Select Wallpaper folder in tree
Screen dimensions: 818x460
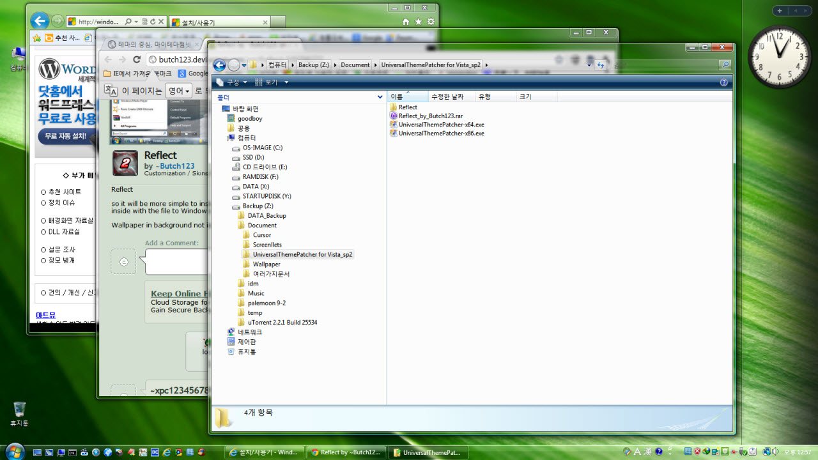click(x=261, y=264)
